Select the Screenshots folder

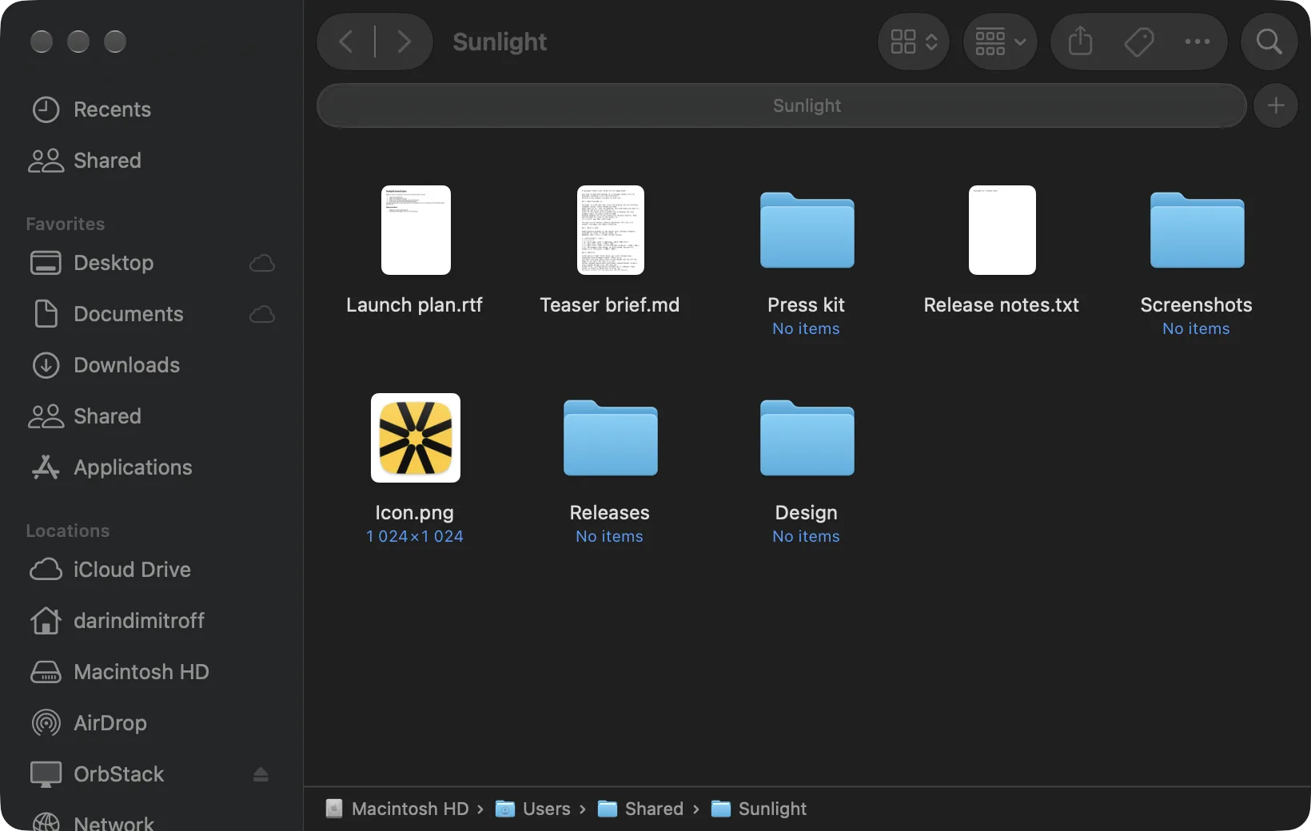pyautogui.click(x=1197, y=264)
